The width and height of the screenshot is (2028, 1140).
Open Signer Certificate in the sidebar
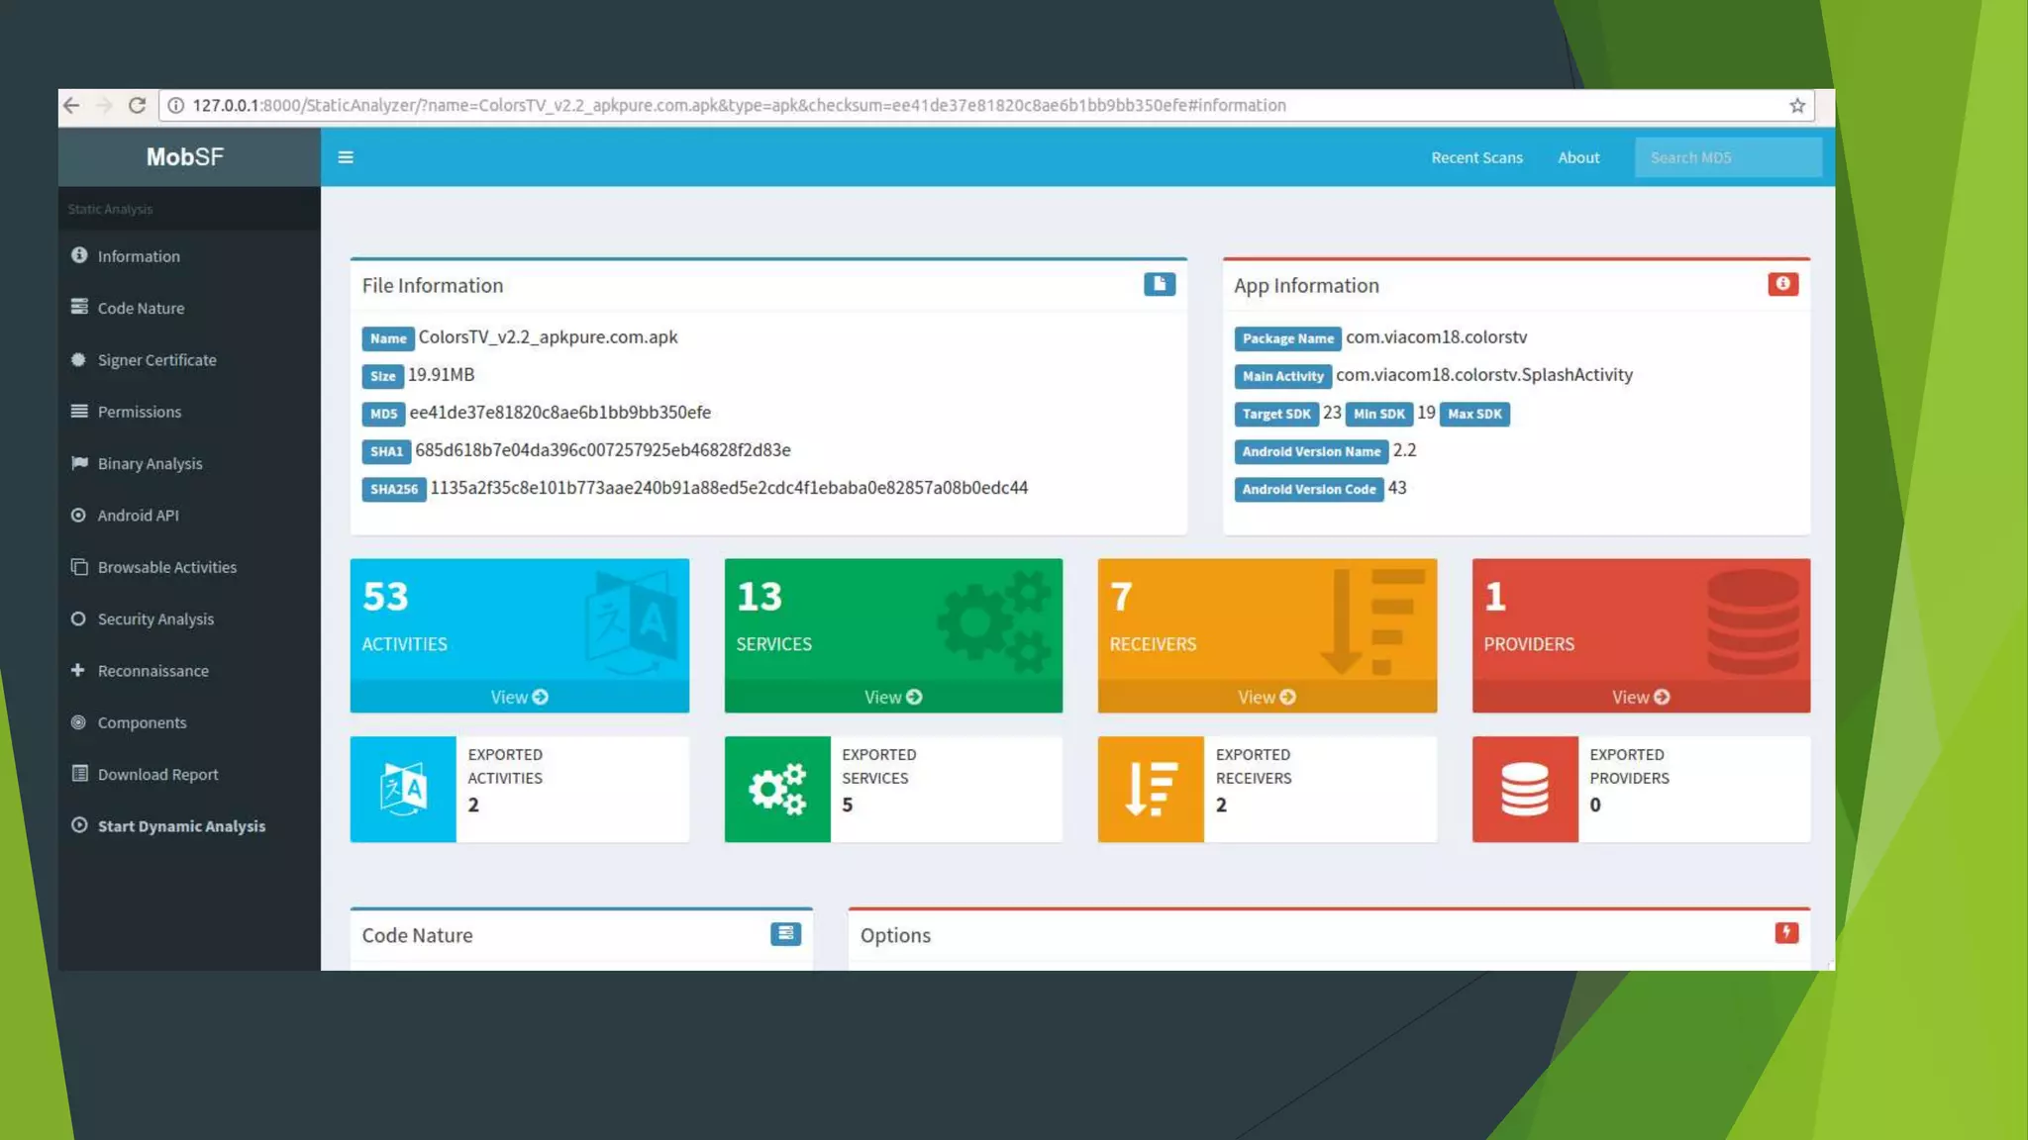point(156,360)
